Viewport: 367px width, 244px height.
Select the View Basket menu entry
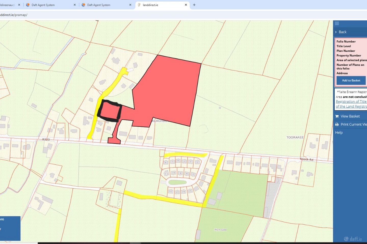(350, 116)
